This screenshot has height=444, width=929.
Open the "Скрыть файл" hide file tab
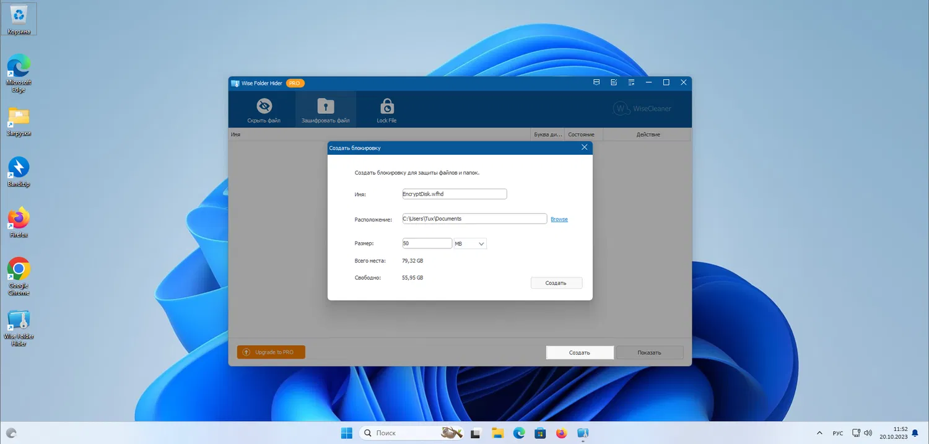(x=263, y=109)
